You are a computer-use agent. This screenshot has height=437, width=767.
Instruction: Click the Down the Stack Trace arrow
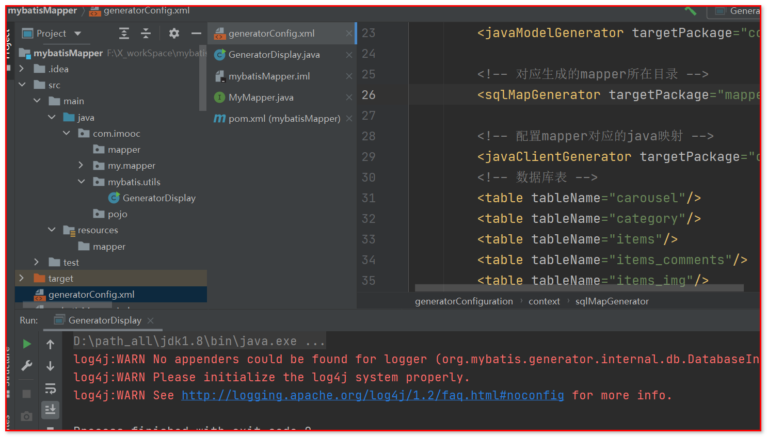[50, 366]
